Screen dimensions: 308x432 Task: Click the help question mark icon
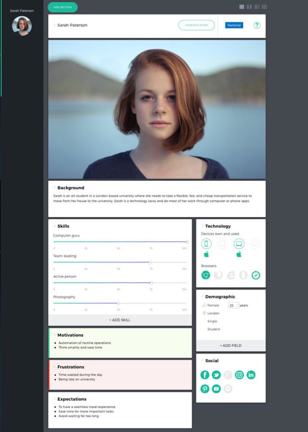point(257,25)
